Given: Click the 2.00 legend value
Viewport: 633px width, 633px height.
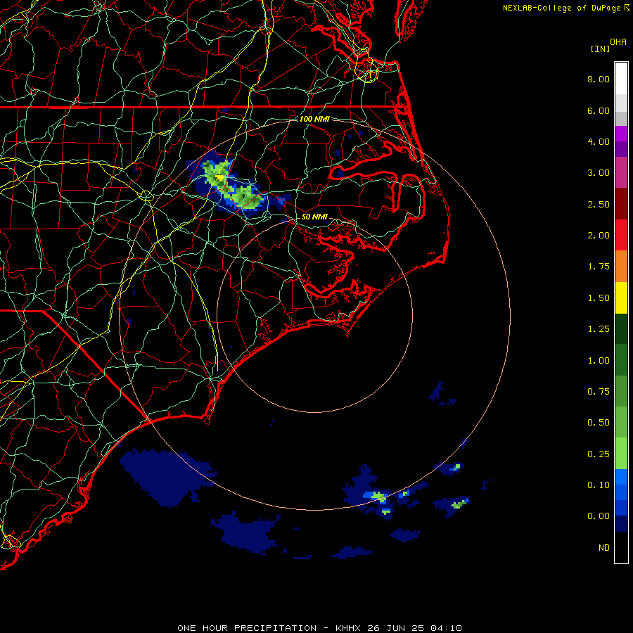Looking at the screenshot, I should point(599,236).
